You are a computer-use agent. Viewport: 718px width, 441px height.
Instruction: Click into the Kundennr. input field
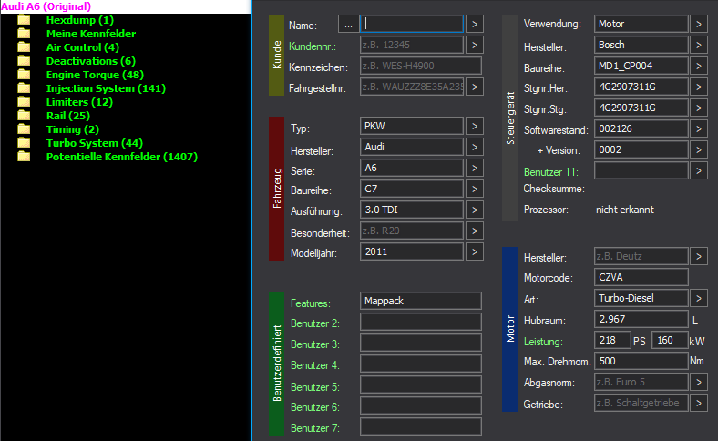coord(412,45)
